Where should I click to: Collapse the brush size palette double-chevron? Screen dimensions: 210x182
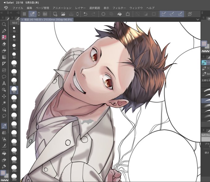point(11,13)
